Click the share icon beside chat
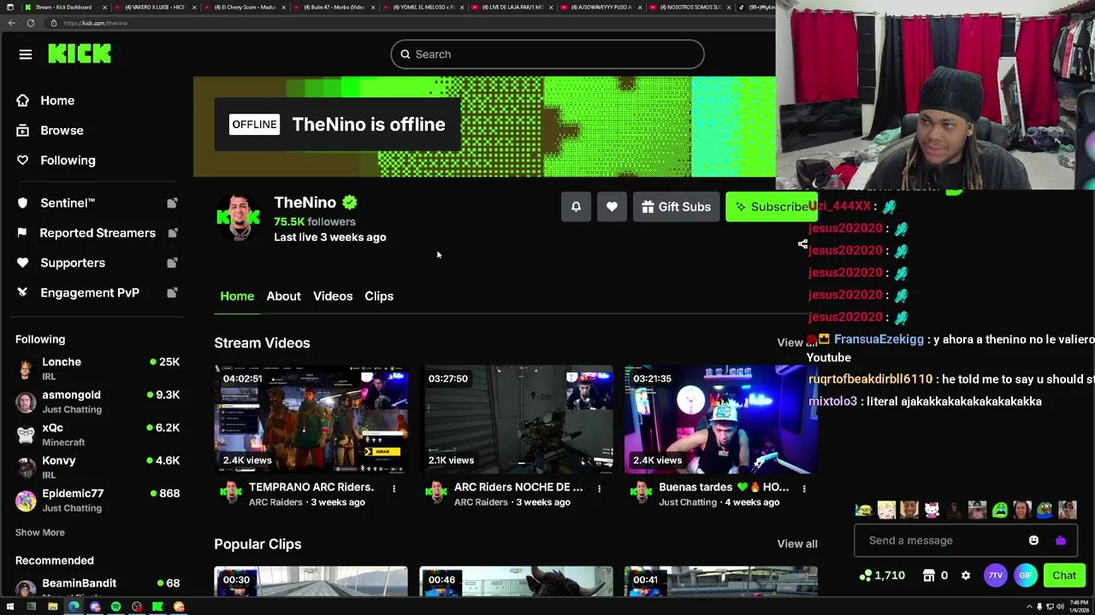The image size is (1095, 615). click(x=802, y=244)
